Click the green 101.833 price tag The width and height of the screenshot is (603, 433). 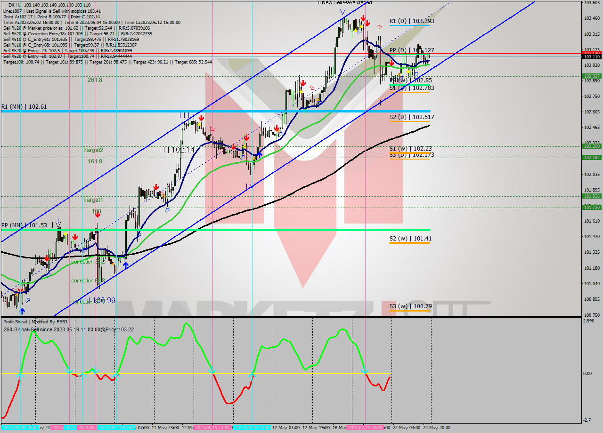tap(592, 196)
